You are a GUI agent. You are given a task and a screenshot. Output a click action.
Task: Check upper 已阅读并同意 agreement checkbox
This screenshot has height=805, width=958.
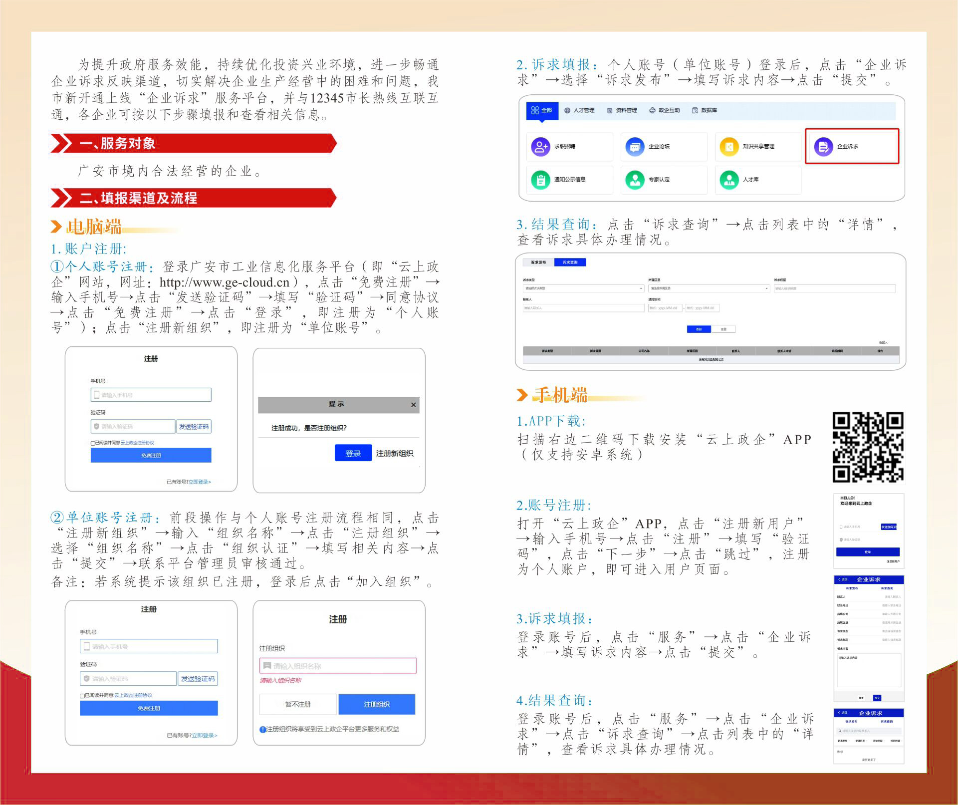[x=92, y=443]
